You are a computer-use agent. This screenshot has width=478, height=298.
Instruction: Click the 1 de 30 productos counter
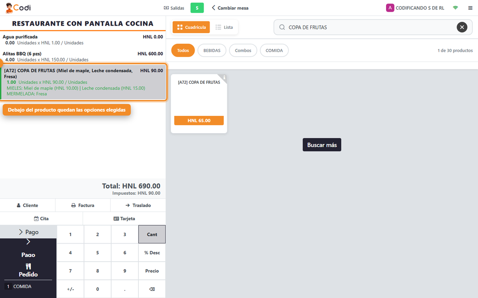click(x=455, y=50)
